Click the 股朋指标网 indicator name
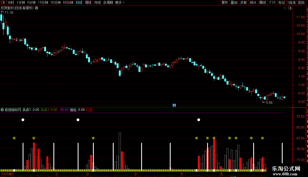 pyautogui.click(x=13, y=110)
